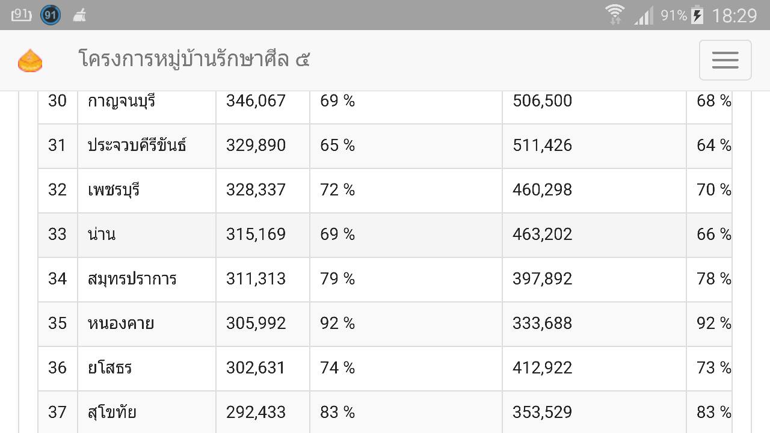Viewport: 770px width, 433px height.
Task: Tap the blue 91 notification badge
Action: pos(51,14)
